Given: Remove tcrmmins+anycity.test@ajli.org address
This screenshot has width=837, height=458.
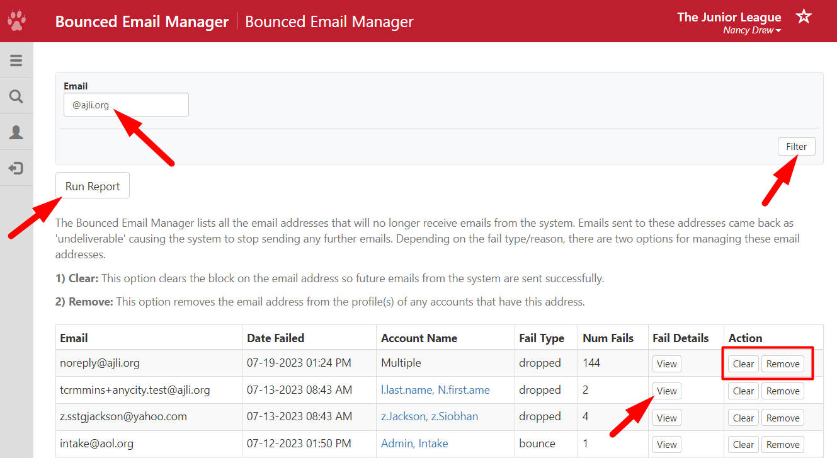Looking at the screenshot, I should (783, 391).
